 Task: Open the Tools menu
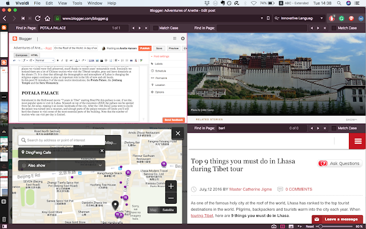pyautogui.click(x=77, y=3)
